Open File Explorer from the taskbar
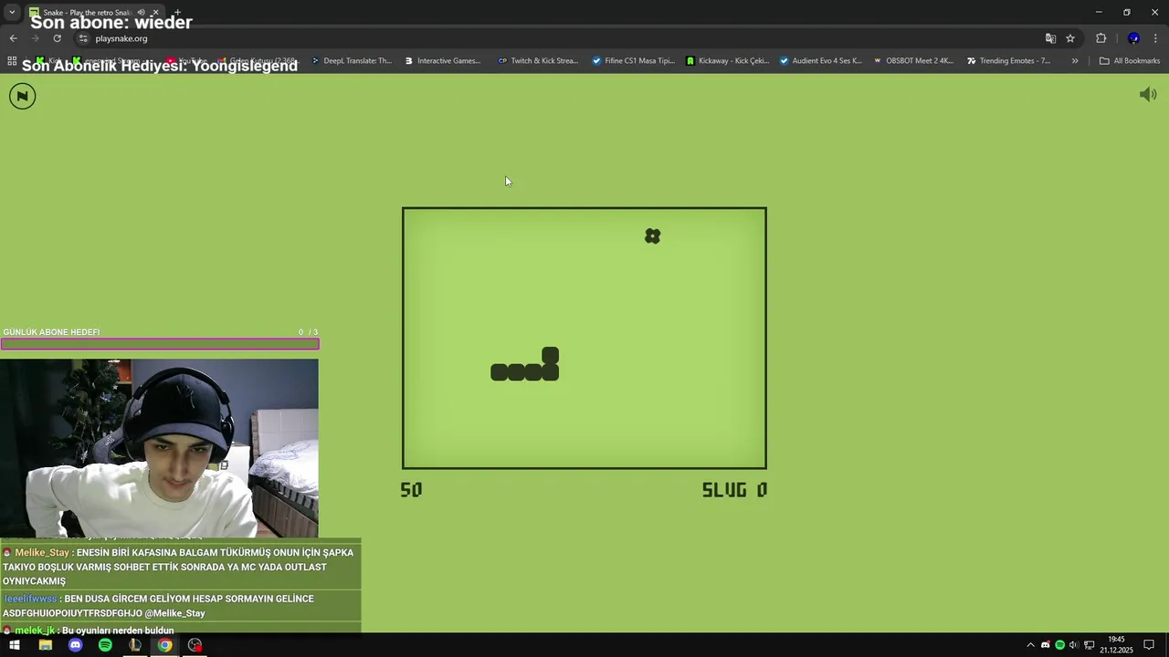The image size is (1169, 657). click(45, 645)
